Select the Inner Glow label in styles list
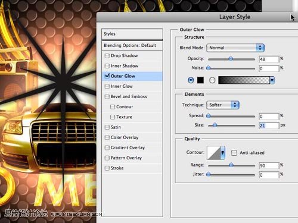 tap(122, 86)
